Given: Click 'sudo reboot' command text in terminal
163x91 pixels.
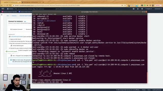Looking at the screenshot, I should [69, 54].
